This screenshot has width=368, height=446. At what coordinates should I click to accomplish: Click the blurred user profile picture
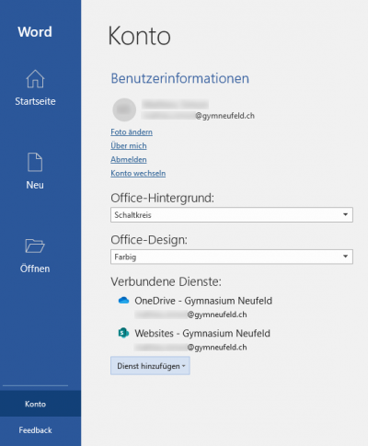(x=124, y=109)
